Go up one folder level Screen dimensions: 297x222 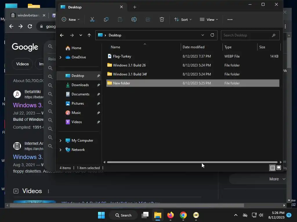click(89, 35)
